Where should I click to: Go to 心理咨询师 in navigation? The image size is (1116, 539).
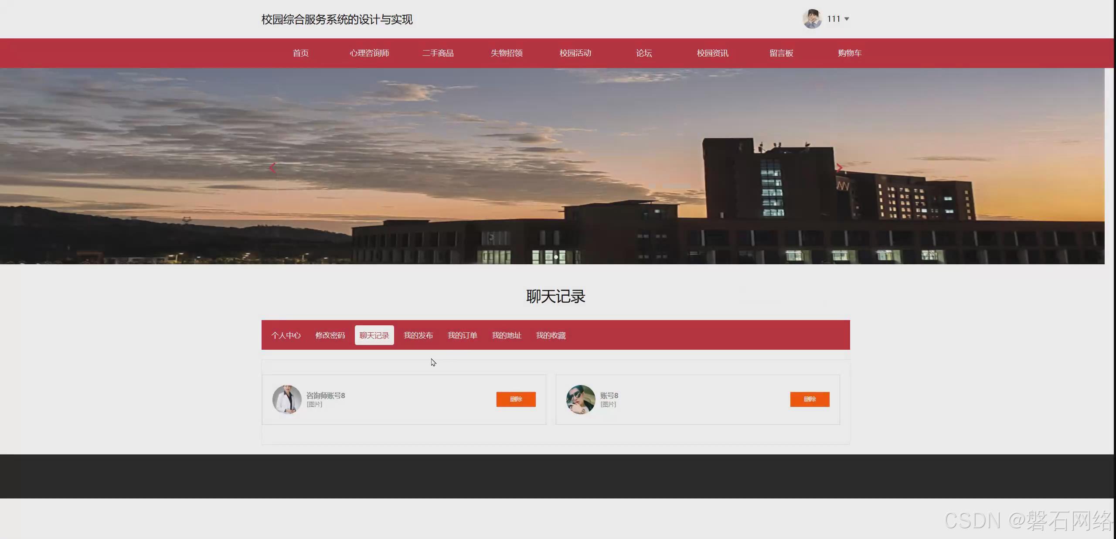tap(369, 53)
